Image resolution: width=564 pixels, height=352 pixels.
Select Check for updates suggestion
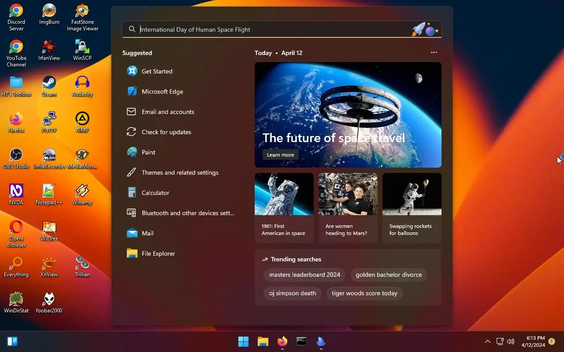182,132
